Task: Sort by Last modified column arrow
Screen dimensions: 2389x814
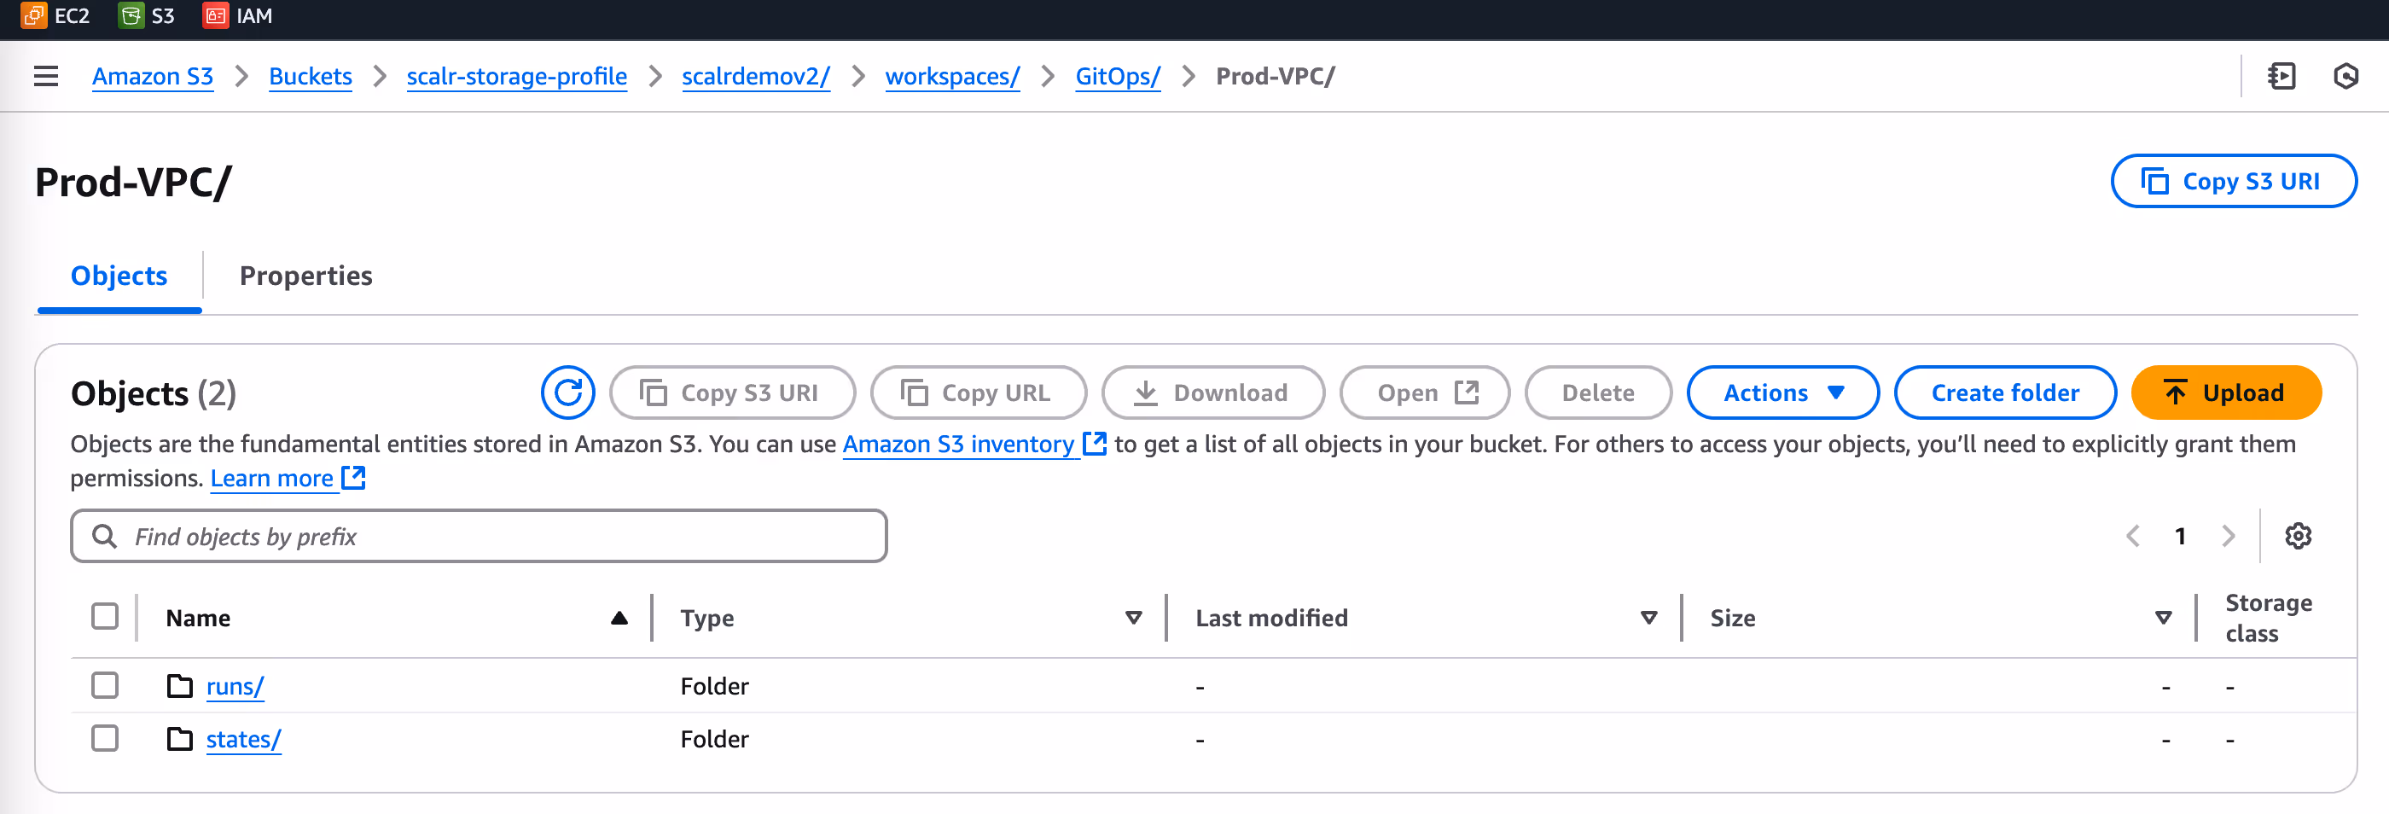Action: [x=1649, y=619]
